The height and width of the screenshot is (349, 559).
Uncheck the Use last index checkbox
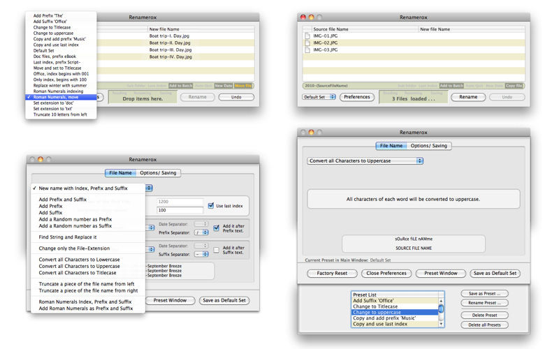[211, 205]
